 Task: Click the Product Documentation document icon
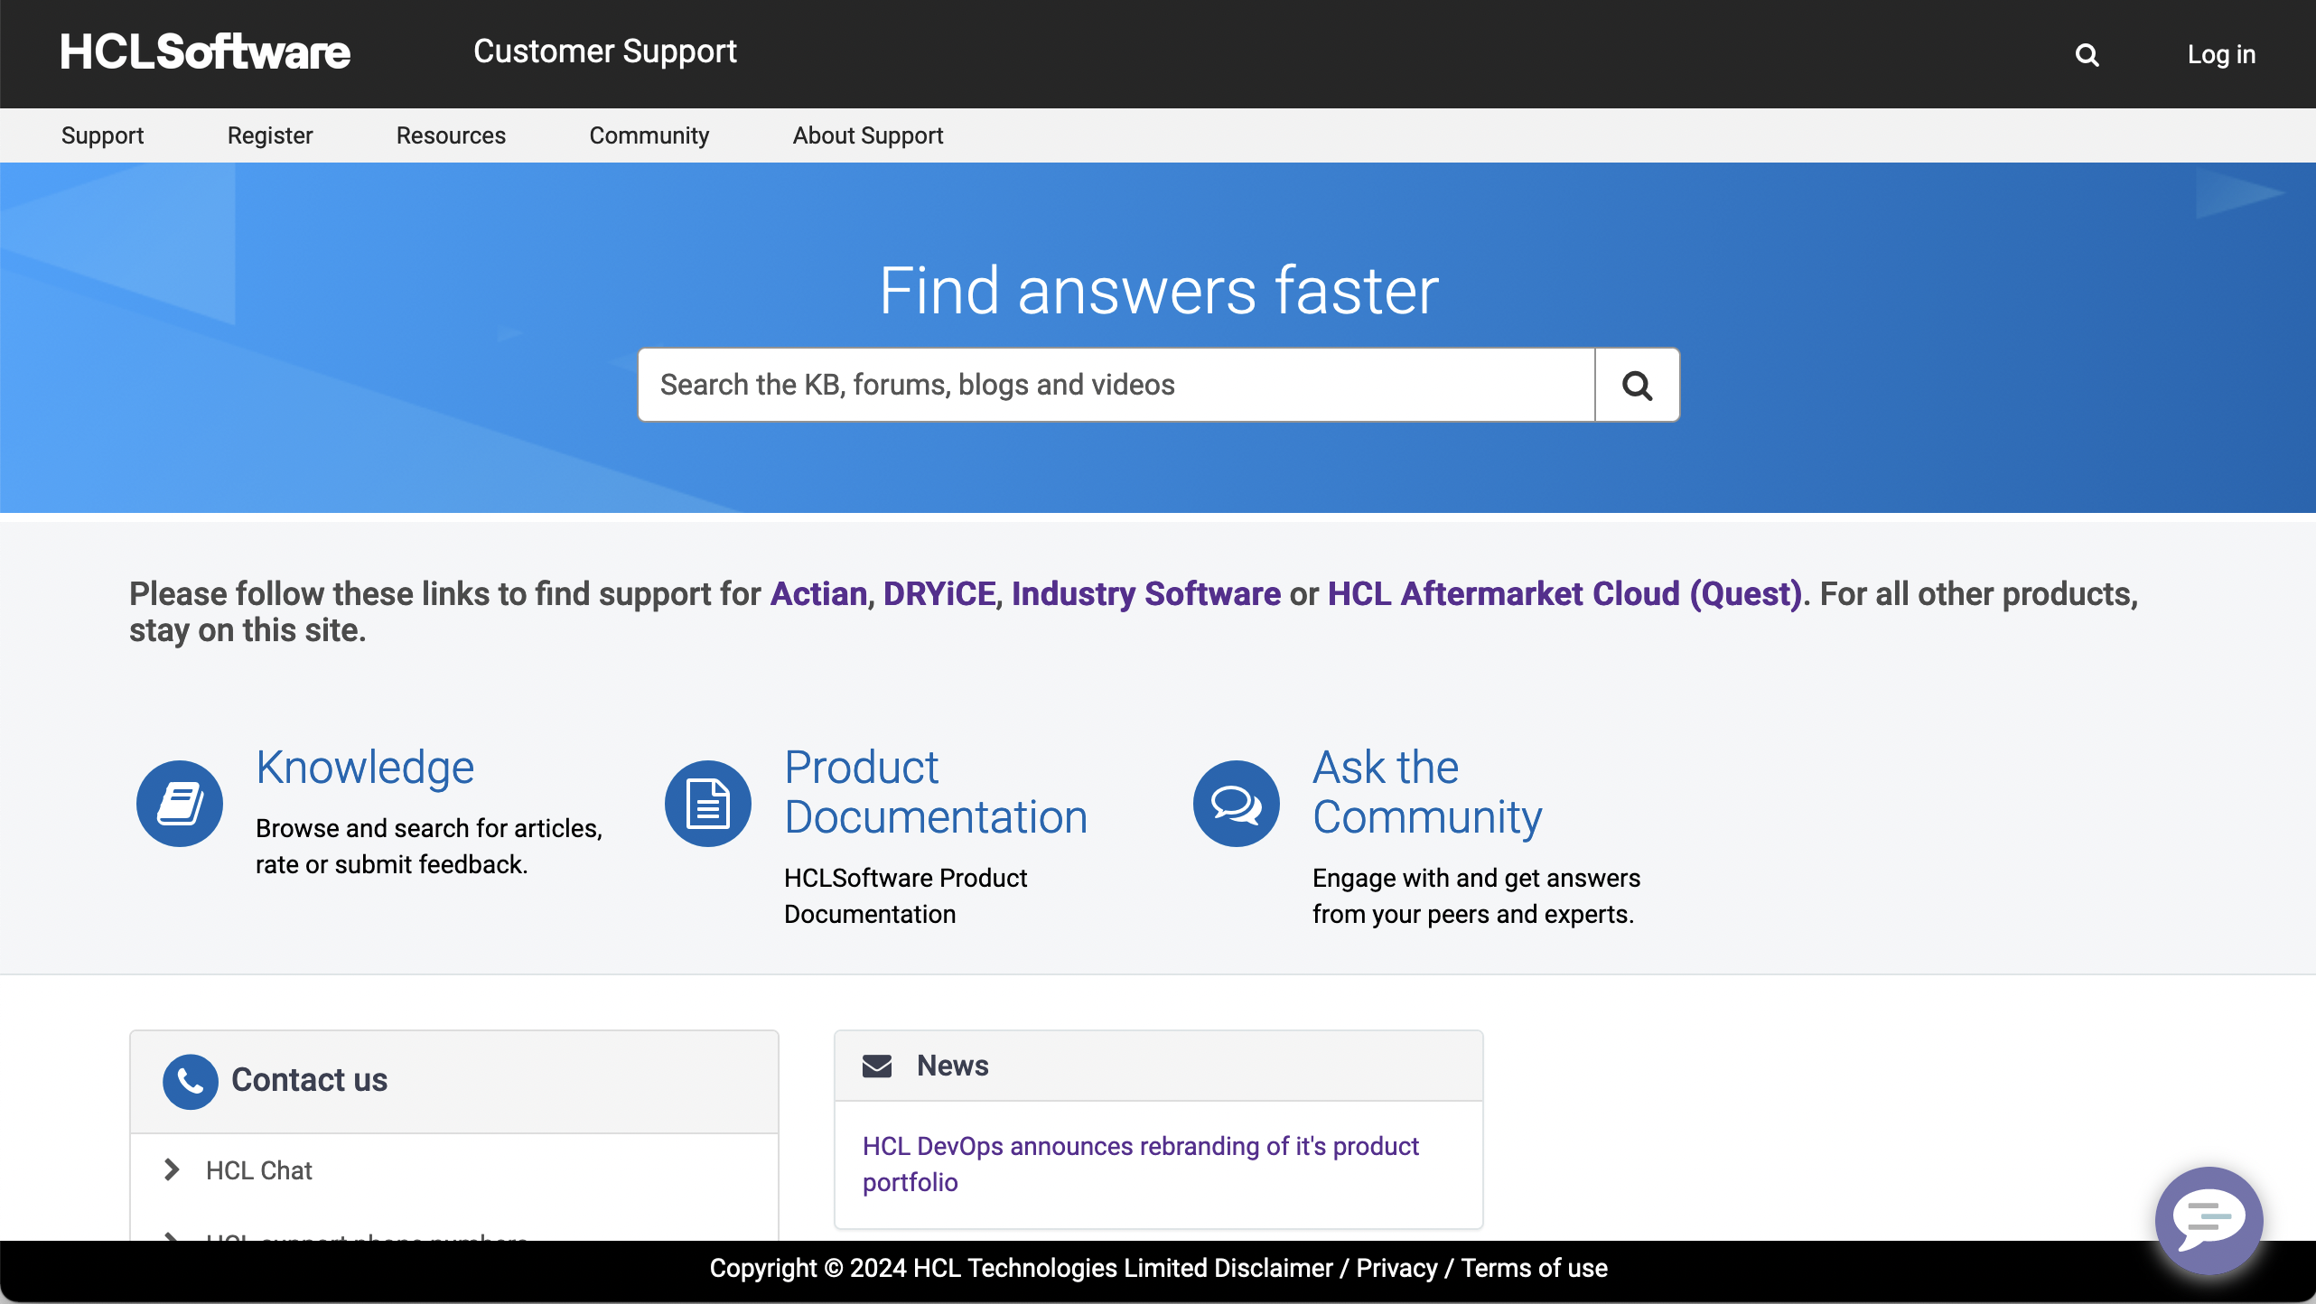coord(707,803)
